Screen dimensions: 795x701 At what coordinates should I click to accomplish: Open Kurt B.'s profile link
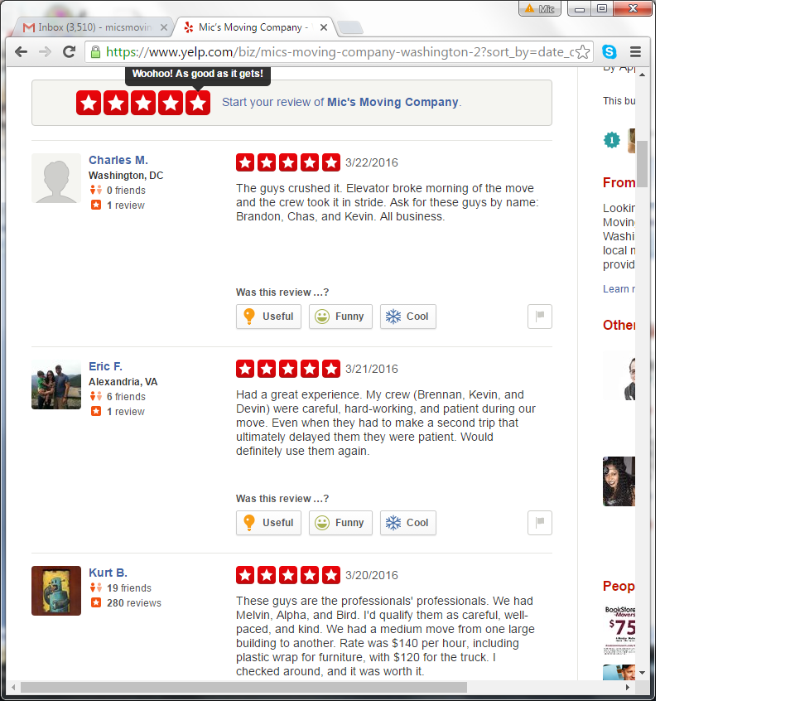108,573
